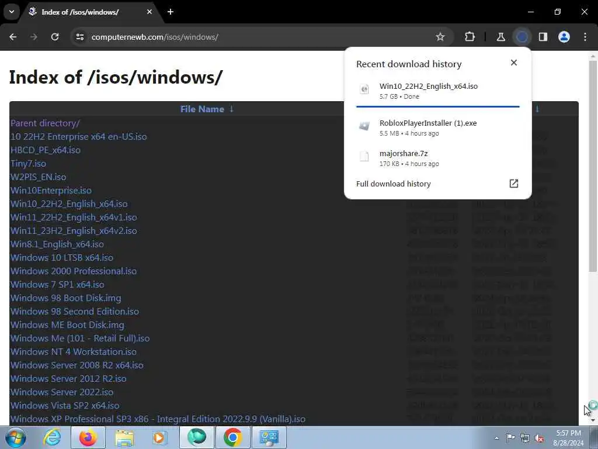Download Windows ME Boot Disk.img
This screenshot has width=598, height=449.
point(67,325)
